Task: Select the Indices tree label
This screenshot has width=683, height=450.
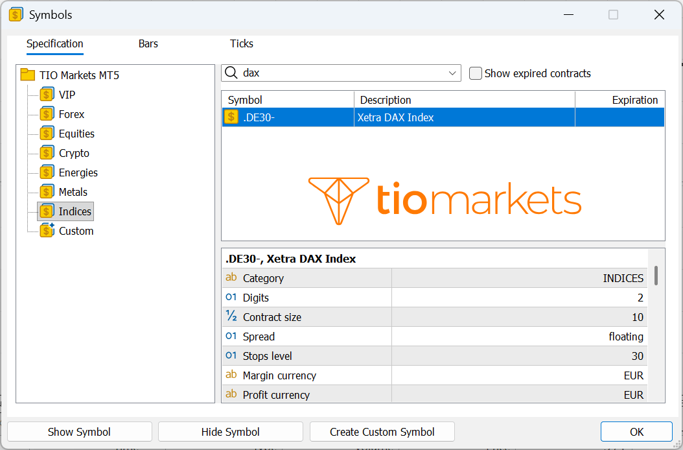Action: pyautogui.click(x=75, y=211)
